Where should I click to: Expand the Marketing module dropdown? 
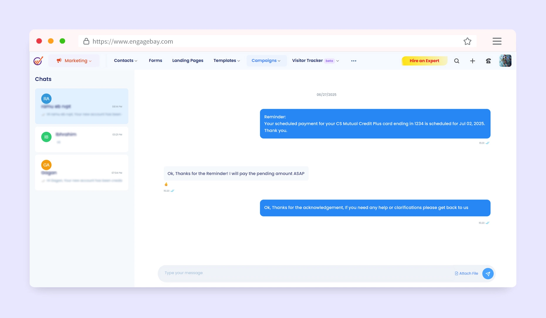[74, 61]
